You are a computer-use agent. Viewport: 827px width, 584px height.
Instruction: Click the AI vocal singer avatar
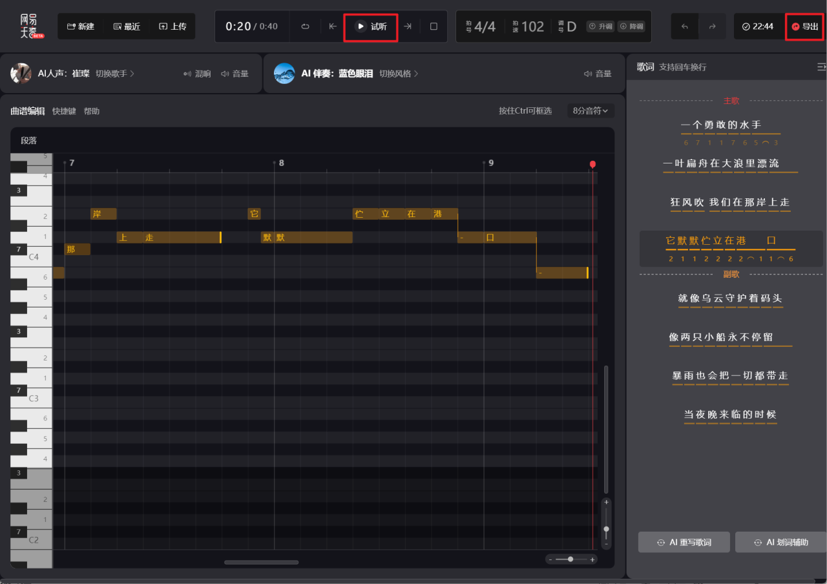(x=21, y=74)
